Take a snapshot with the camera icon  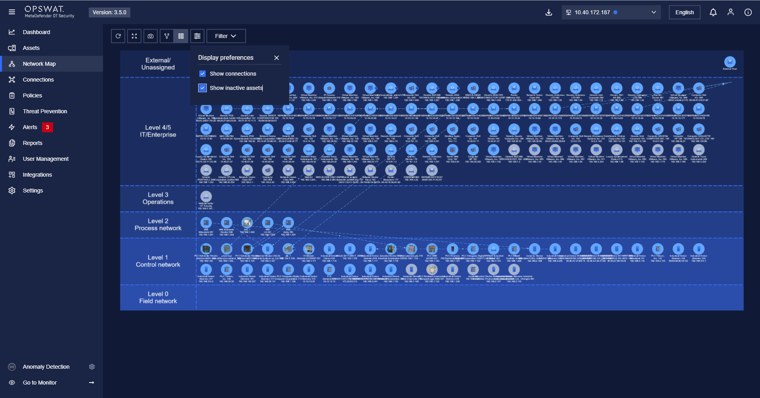pos(151,36)
